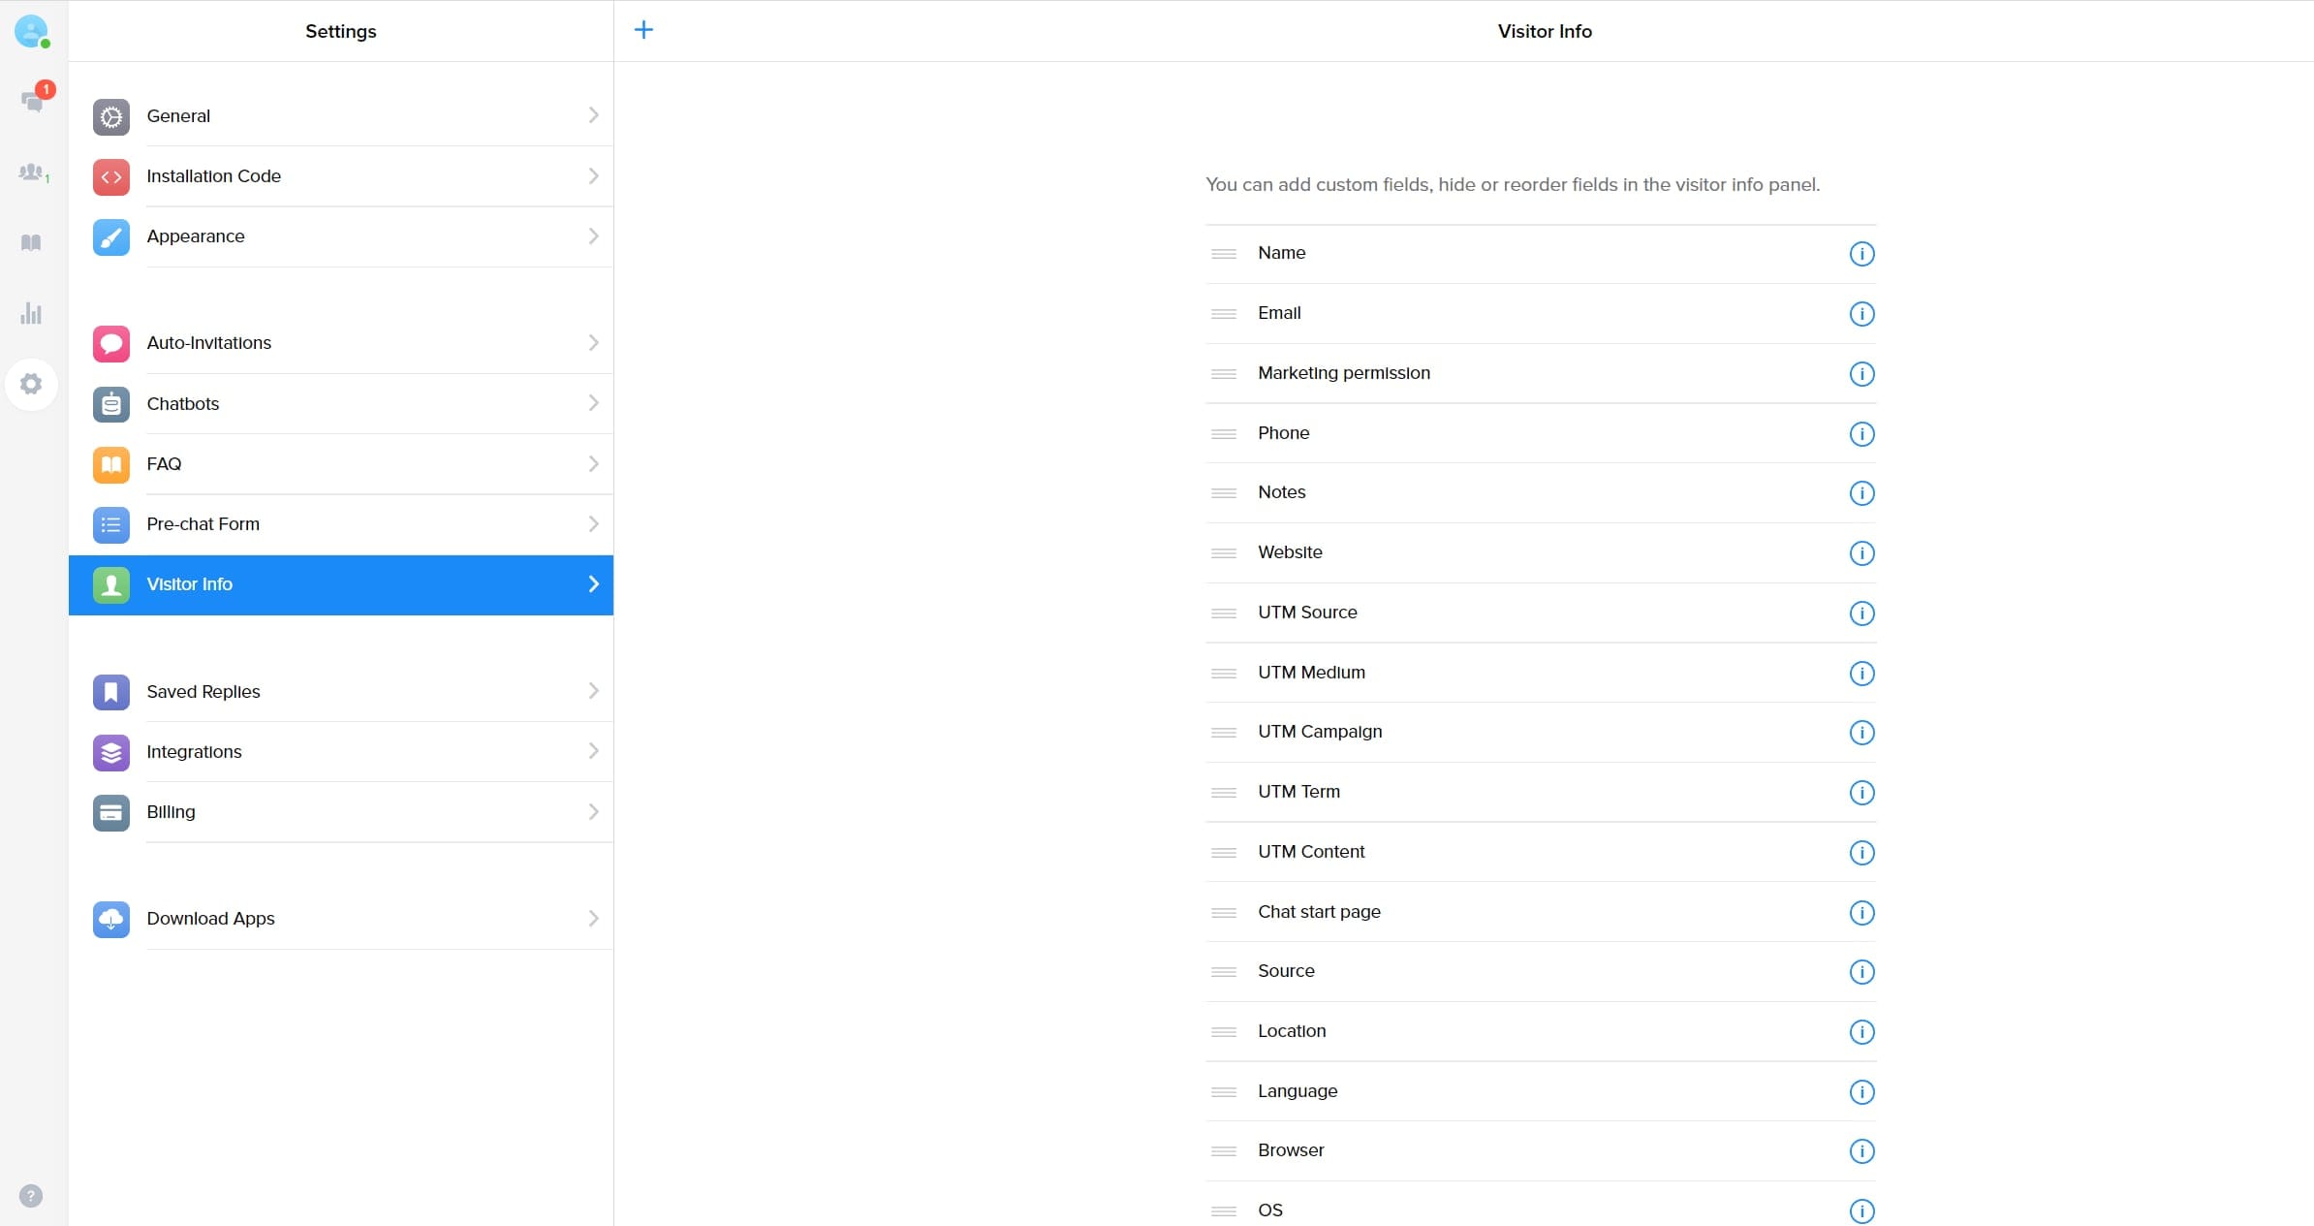
Task: Expand Download Apps chevron arrow
Action: (x=593, y=919)
